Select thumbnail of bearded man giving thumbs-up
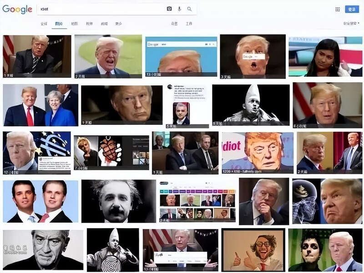This screenshot has height=273, width=364. point(253,250)
